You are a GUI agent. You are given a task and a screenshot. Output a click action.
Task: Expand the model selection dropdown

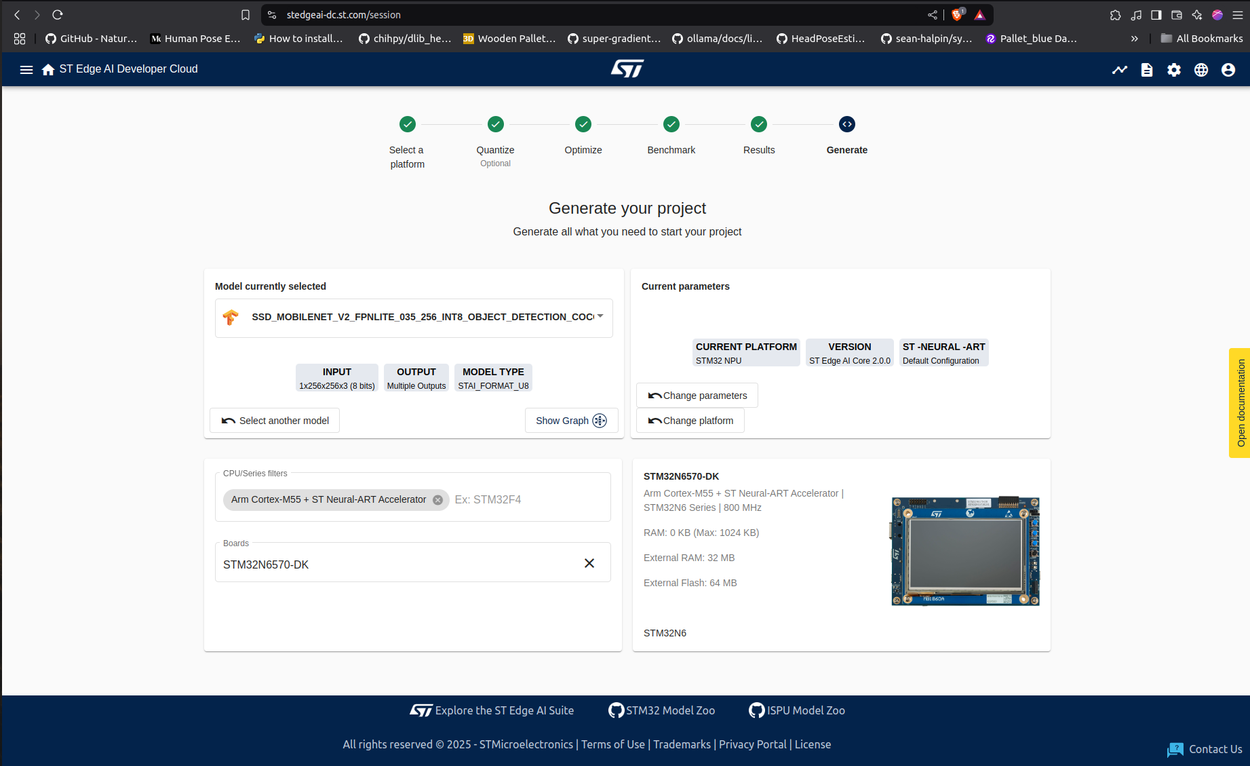coord(600,316)
